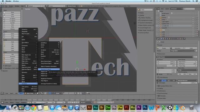This screenshot has width=200, height=112.
Task: Open Google Chrome from the dock
Action: click(33, 108)
